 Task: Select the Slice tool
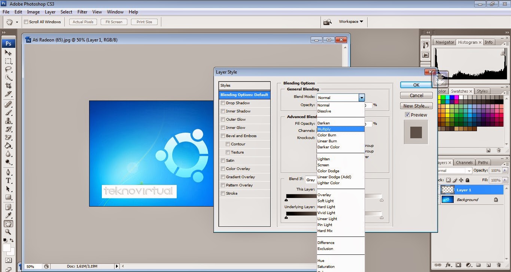(x=8, y=94)
